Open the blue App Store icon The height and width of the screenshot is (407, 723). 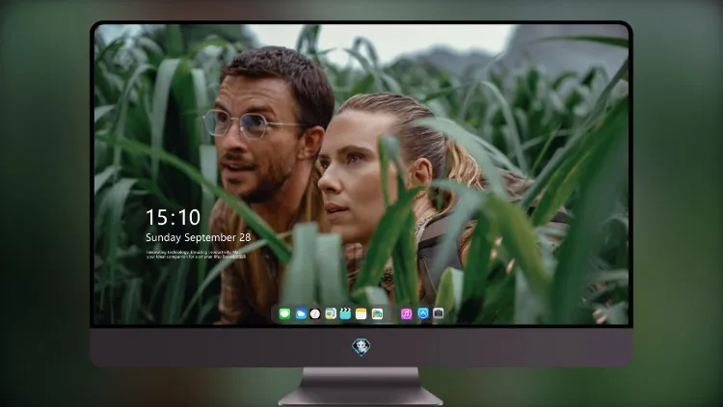[x=423, y=313]
